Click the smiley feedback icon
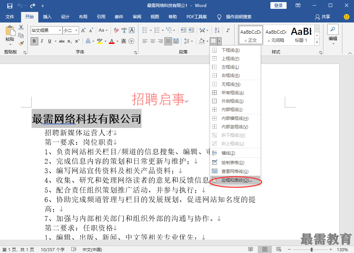 (347, 17)
